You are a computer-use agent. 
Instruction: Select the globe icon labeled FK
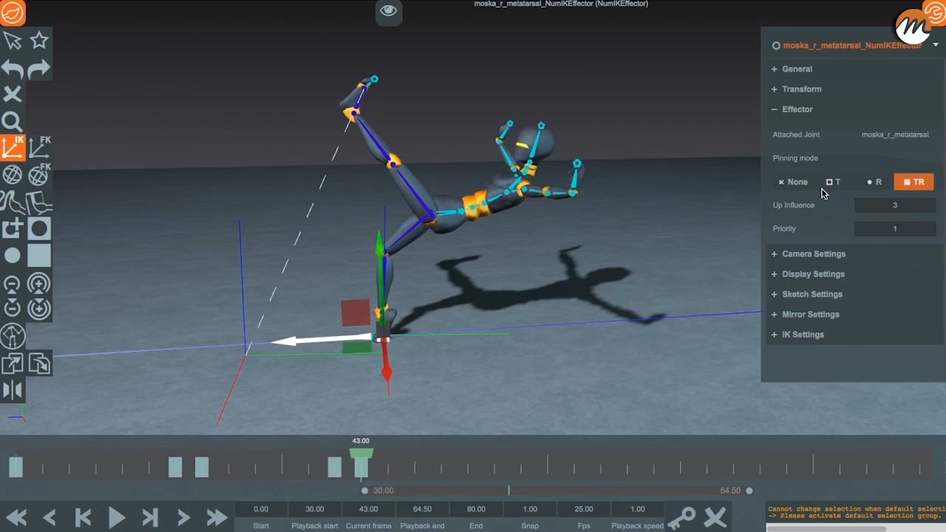point(39,174)
